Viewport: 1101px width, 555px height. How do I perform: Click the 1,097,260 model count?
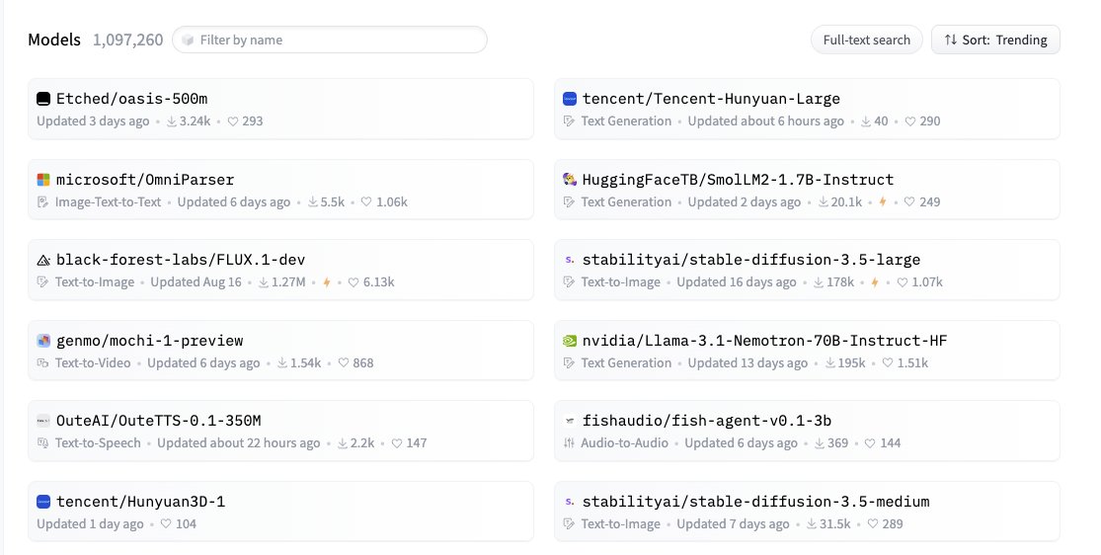[x=127, y=40]
